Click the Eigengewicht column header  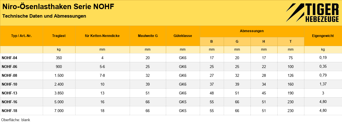click(x=323, y=36)
